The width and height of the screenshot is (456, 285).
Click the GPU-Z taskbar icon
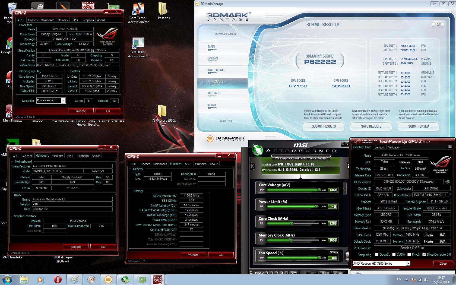(x=142, y=280)
